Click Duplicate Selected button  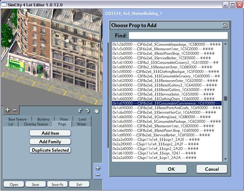pos(50,150)
